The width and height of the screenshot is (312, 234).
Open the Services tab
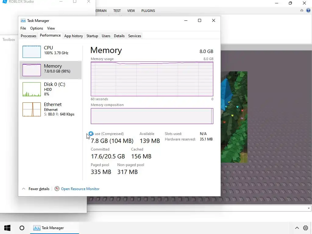tap(134, 36)
